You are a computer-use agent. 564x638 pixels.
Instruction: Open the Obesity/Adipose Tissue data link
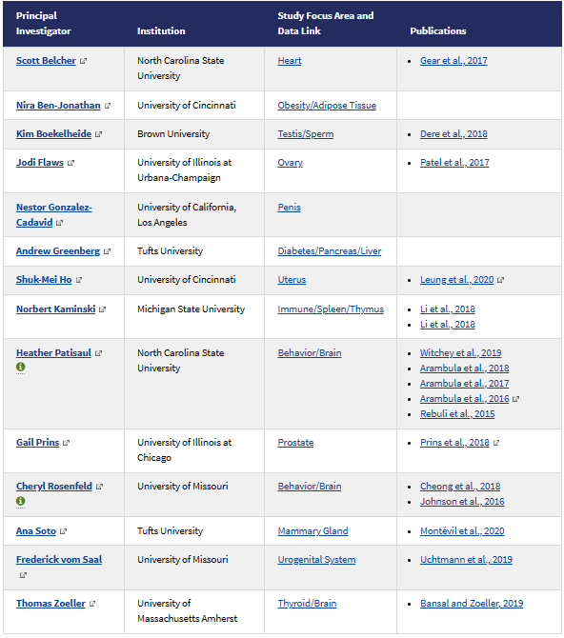[x=327, y=106]
